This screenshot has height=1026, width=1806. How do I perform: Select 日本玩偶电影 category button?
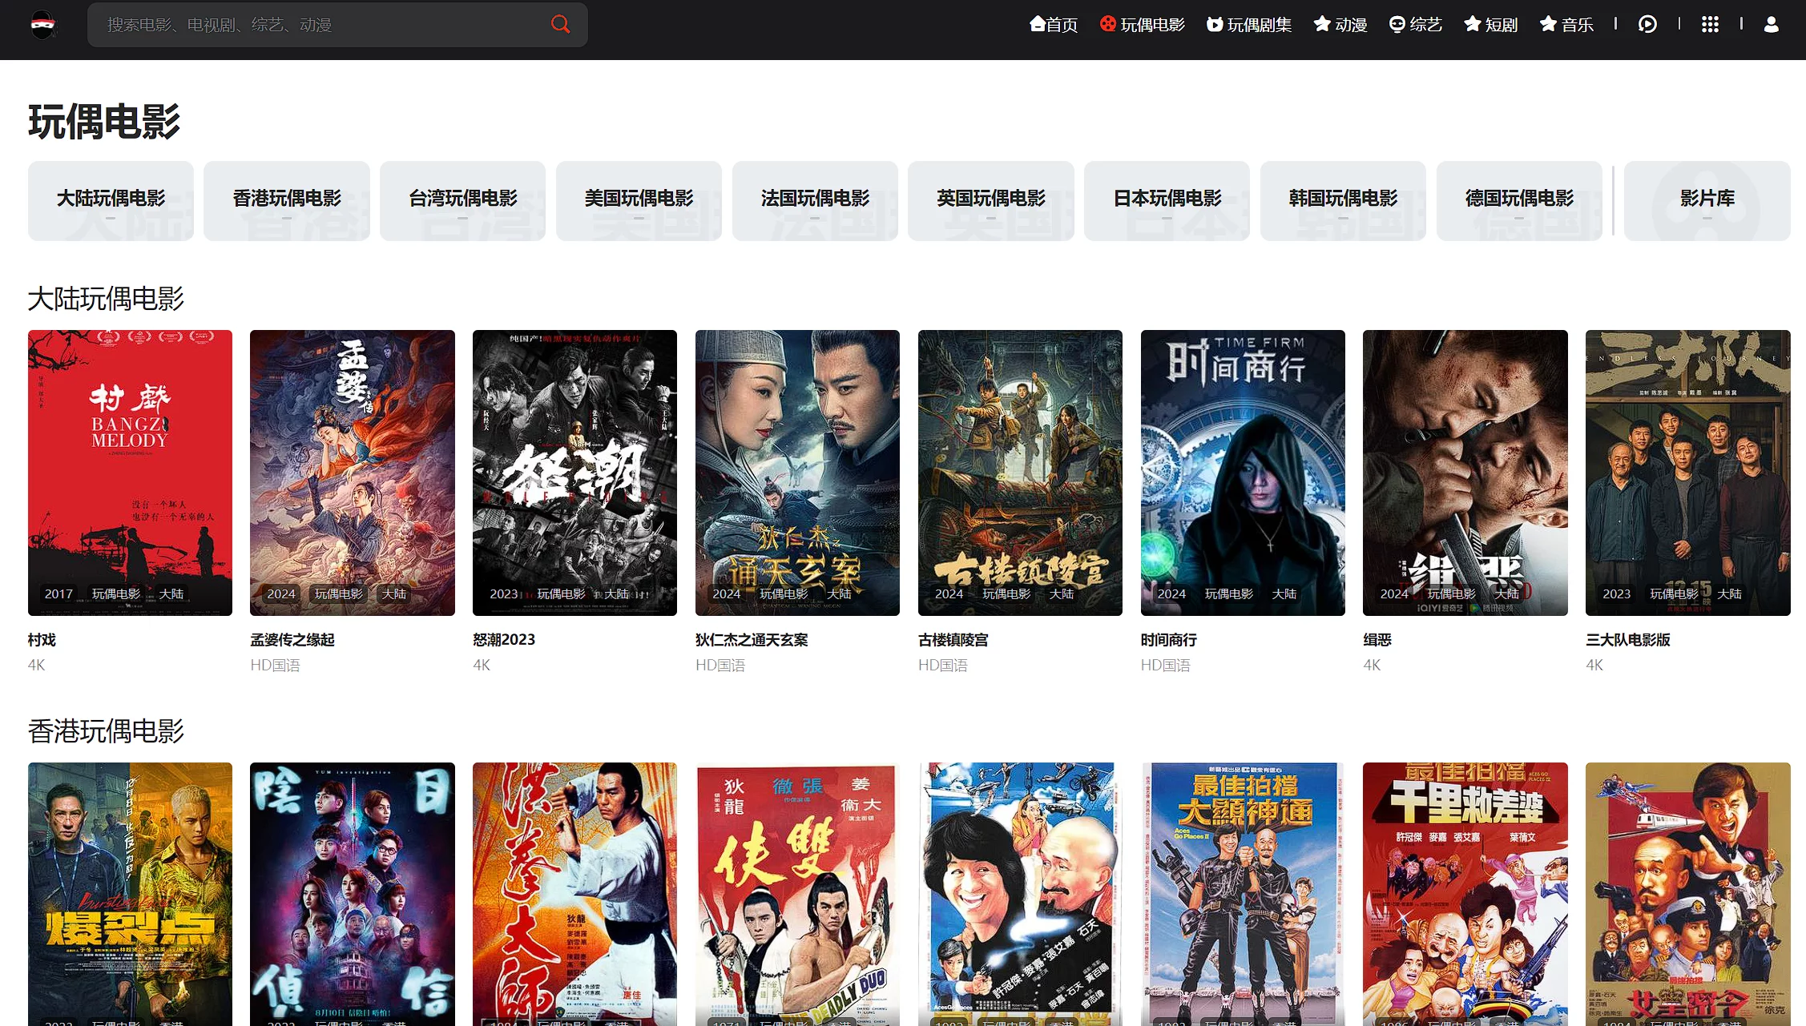point(1167,199)
